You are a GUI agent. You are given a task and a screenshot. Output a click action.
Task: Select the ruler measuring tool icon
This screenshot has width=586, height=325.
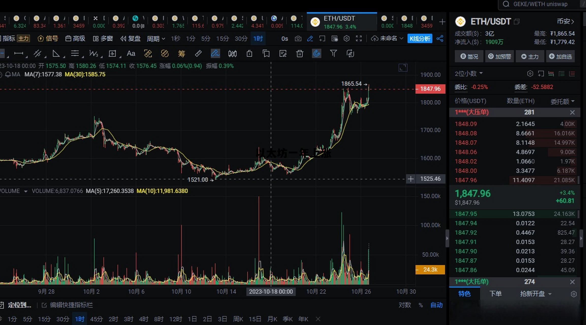(x=198, y=54)
